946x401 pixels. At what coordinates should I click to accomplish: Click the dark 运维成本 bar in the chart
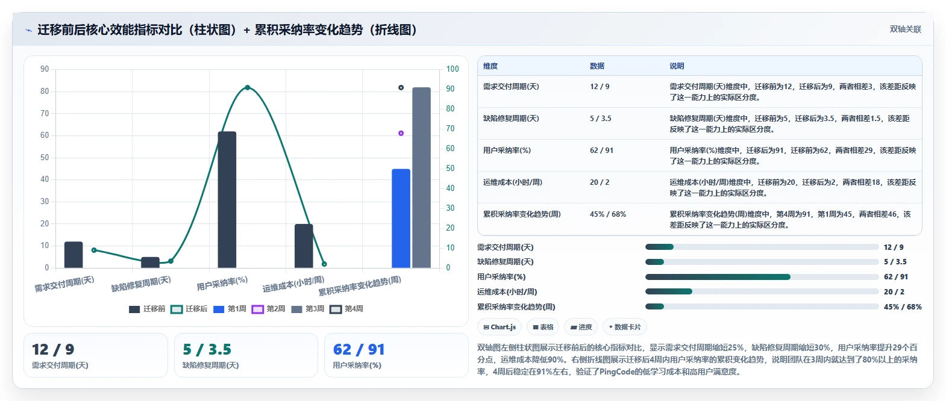coord(304,246)
